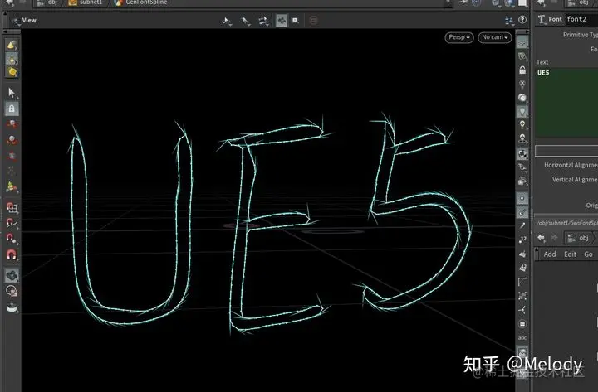Image resolution: width=598 pixels, height=392 pixels.
Task: Click the Vertical Alignment label
Action: [575, 180]
